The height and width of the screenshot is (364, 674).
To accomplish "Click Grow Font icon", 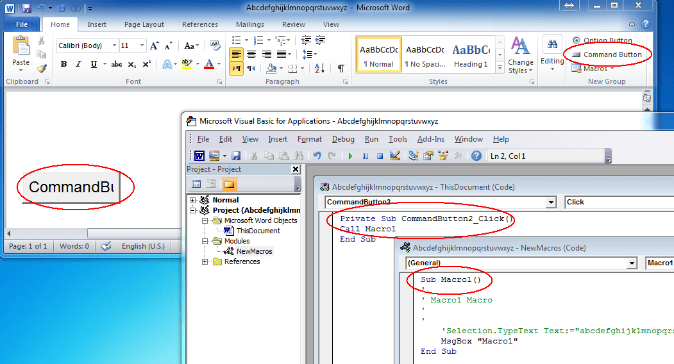I will 154,45.
